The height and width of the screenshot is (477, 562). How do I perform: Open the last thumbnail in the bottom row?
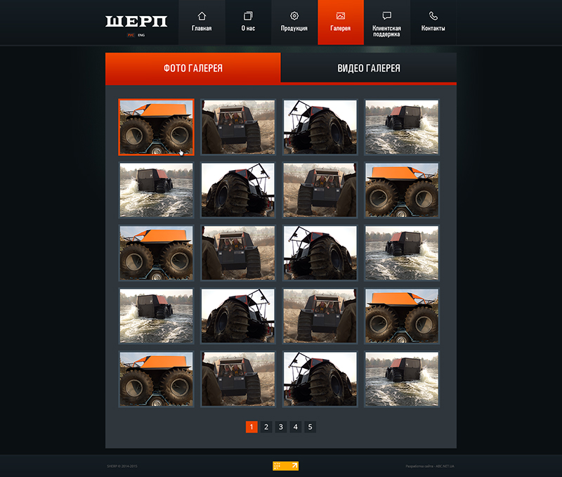pyautogui.click(x=402, y=379)
